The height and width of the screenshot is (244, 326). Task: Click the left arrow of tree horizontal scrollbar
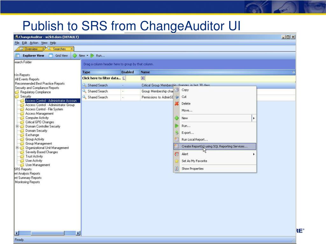17,233
